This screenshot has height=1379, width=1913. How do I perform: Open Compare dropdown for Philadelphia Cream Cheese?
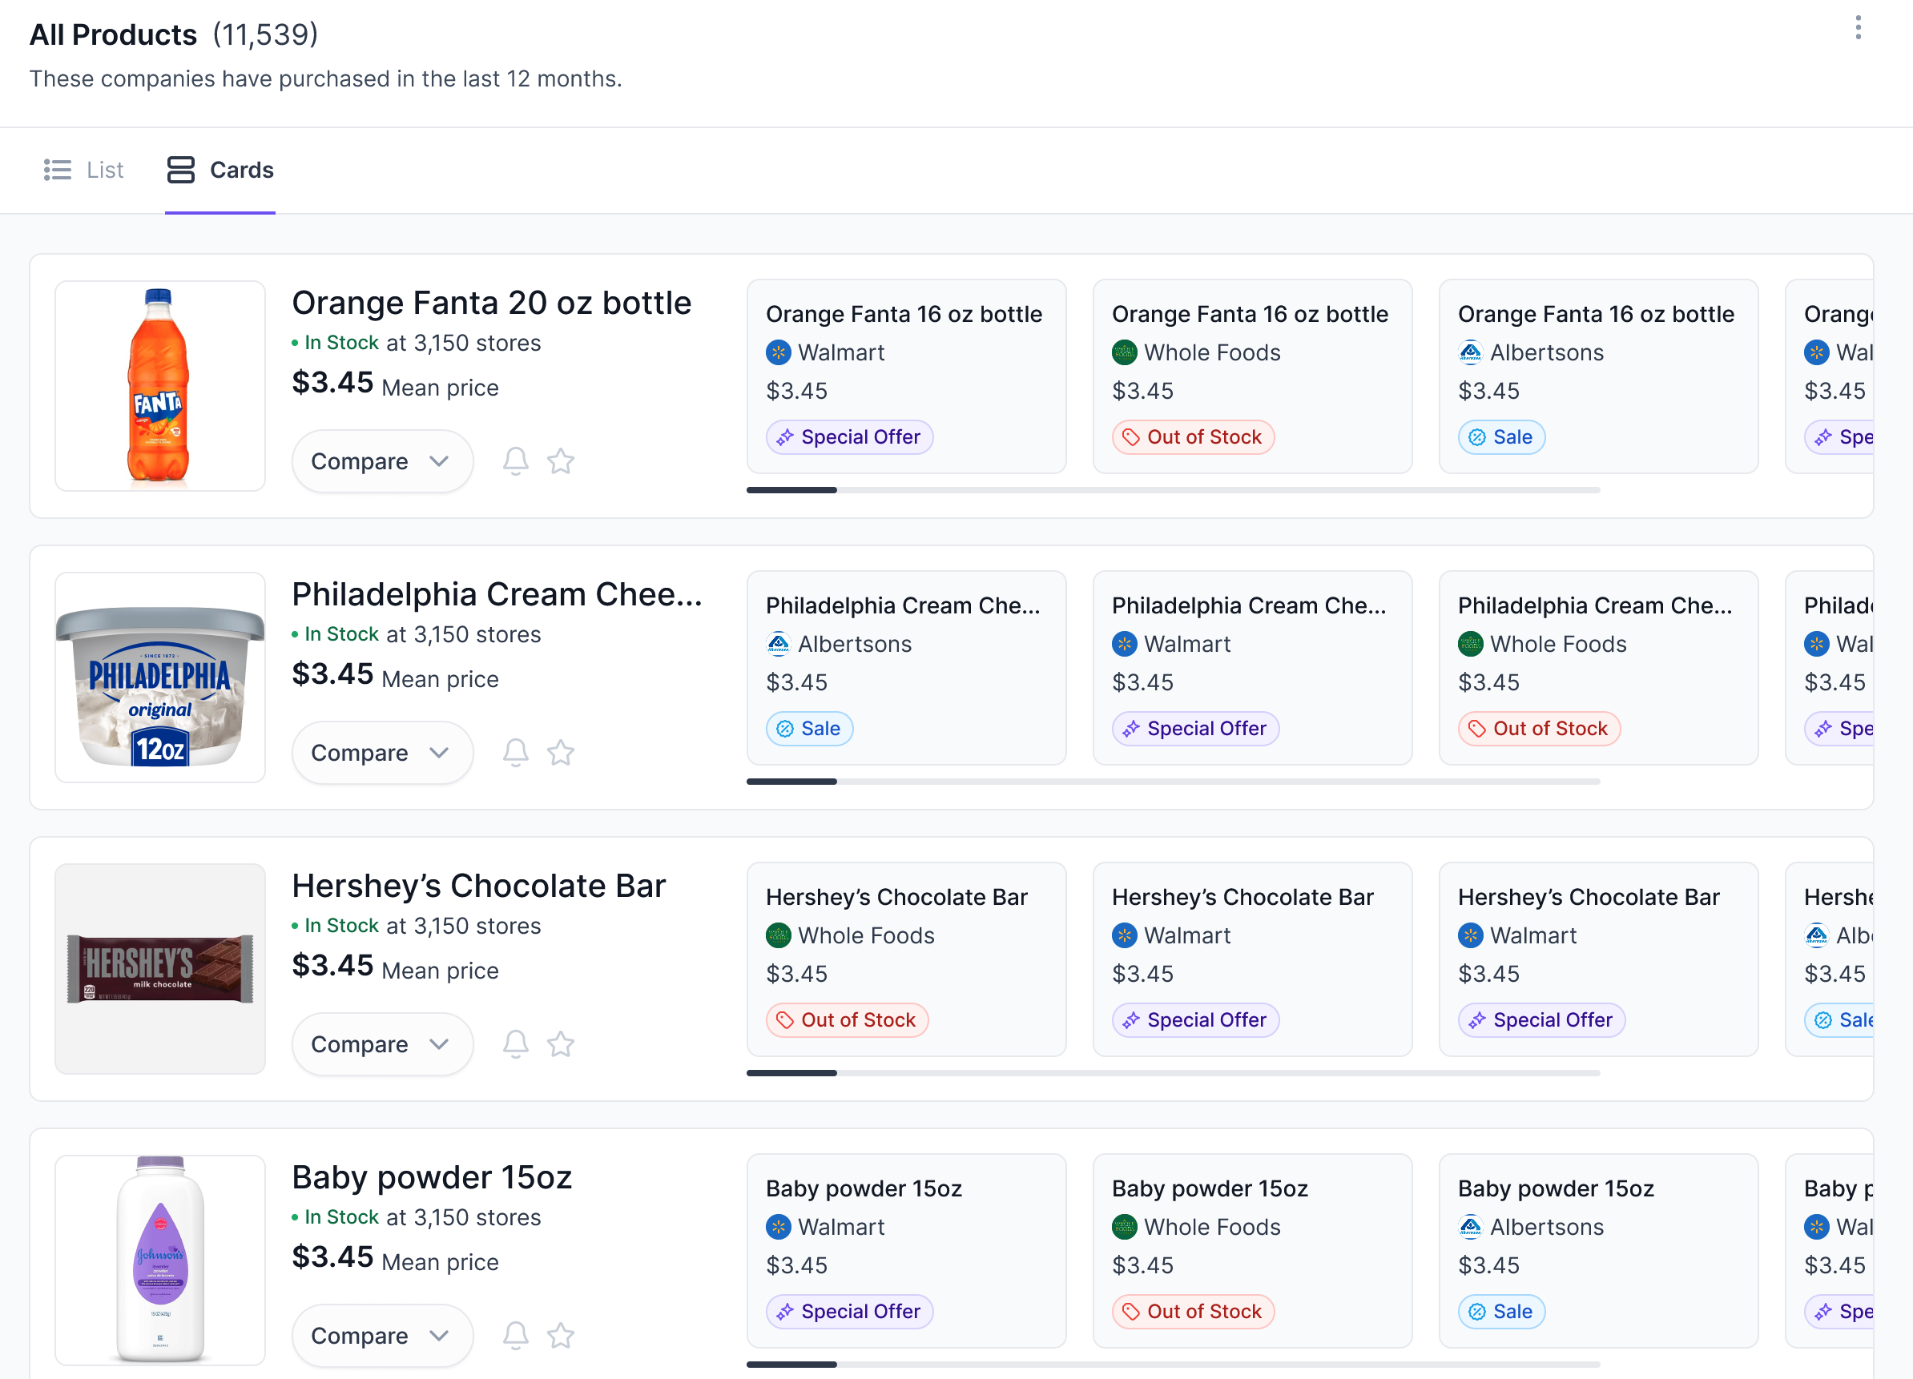click(382, 752)
